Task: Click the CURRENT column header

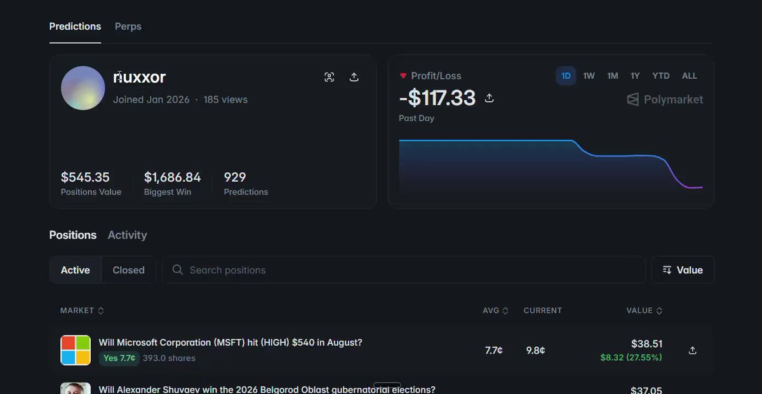Action: [x=543, y=311]
